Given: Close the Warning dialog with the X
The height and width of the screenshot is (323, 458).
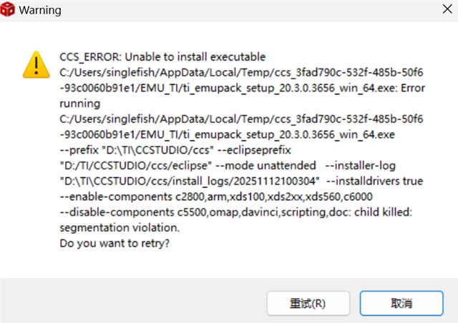Looking at the screenshot, I should coord(438,11).
